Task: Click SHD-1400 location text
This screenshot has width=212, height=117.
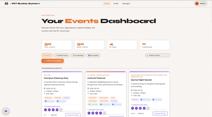Action: (x=50, y=94)
